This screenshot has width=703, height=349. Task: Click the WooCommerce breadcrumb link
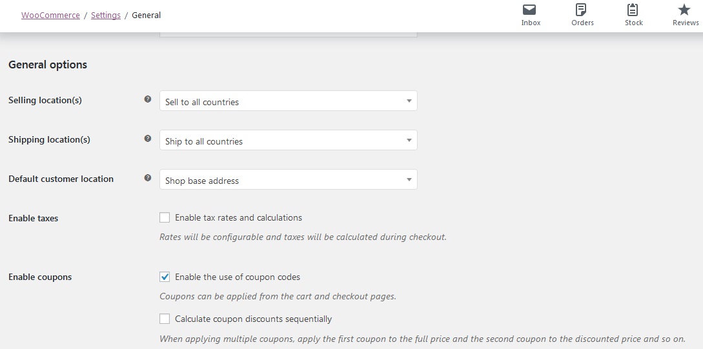[50, 15]
